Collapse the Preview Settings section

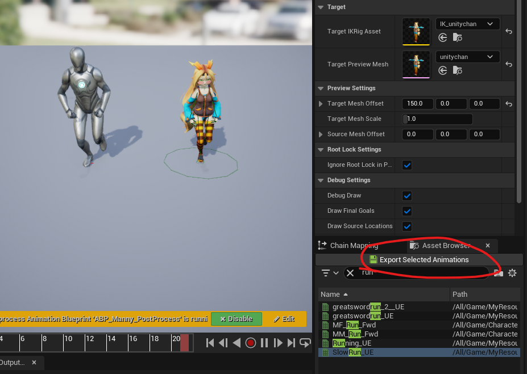point(321,88)
